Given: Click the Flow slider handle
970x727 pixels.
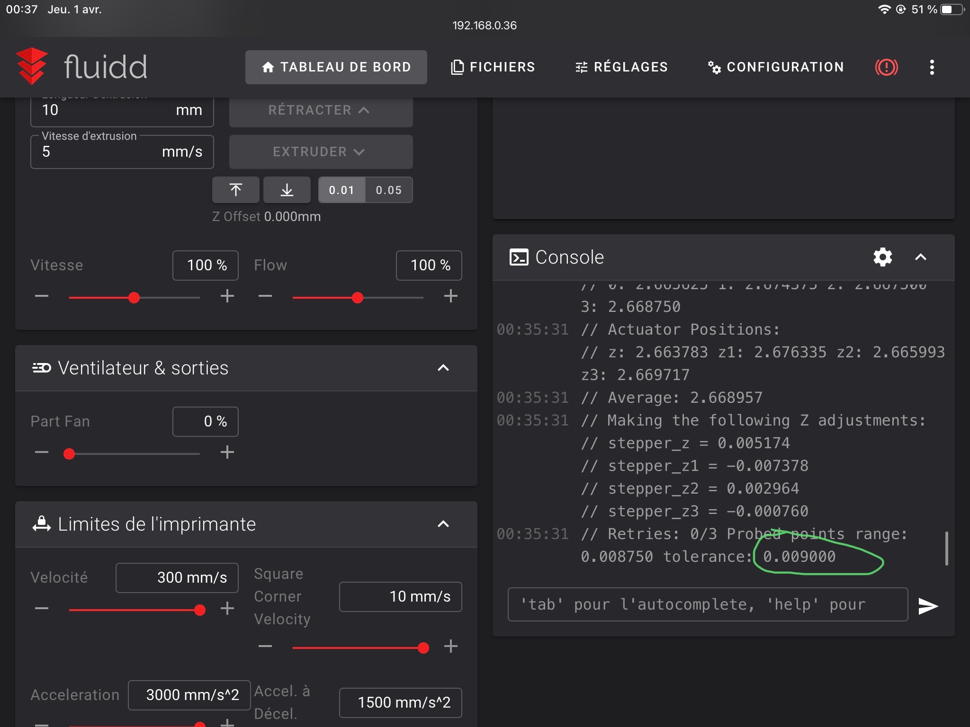Looking at the screenshot, I should (358, 298).
